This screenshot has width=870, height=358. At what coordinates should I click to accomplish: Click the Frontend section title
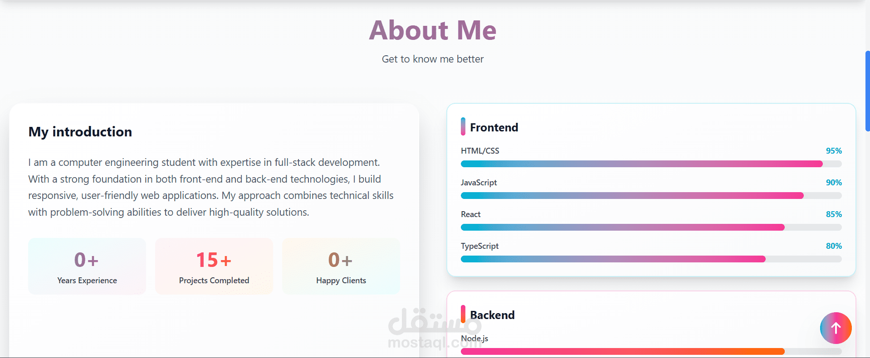pyautogui.click(x=494, y=127)
